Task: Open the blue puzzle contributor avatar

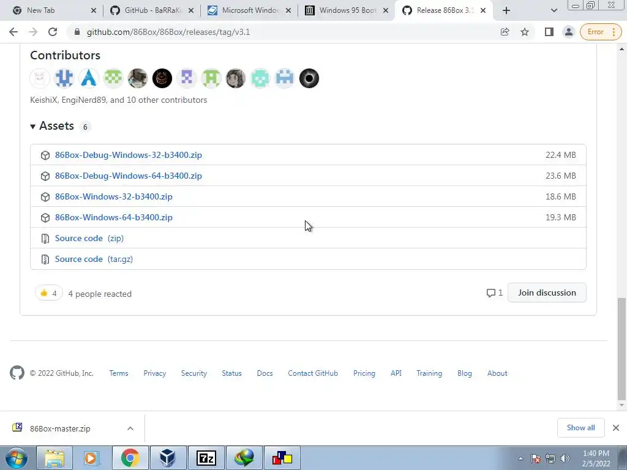Action: (x=64, y=78)
